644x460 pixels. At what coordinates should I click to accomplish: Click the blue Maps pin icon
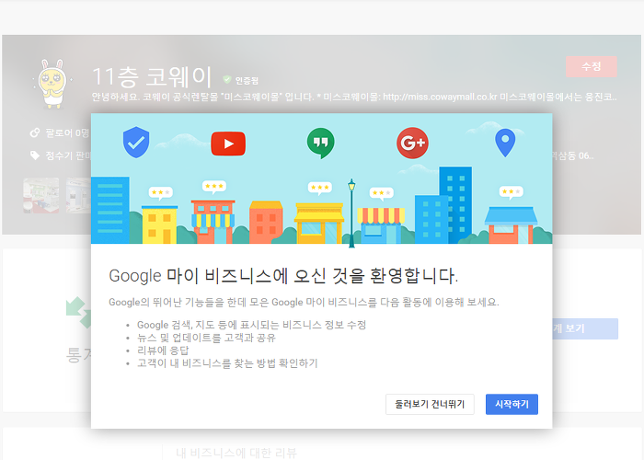[505, 143]
